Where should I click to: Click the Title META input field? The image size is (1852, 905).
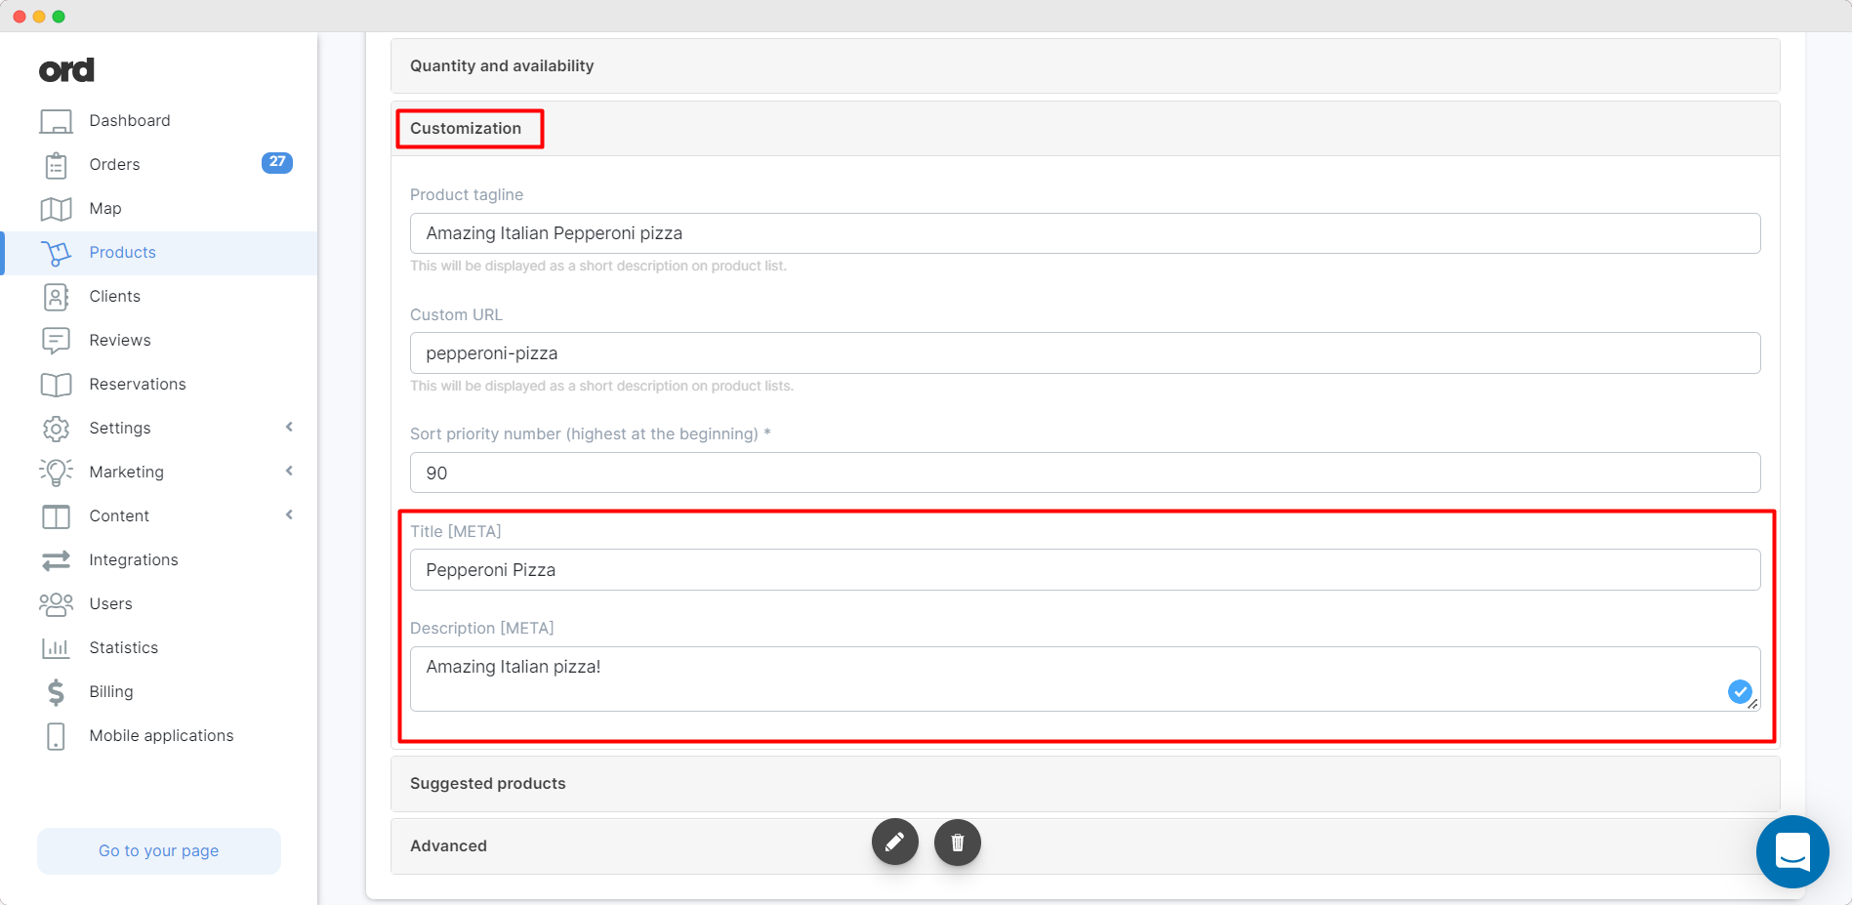1085,570
